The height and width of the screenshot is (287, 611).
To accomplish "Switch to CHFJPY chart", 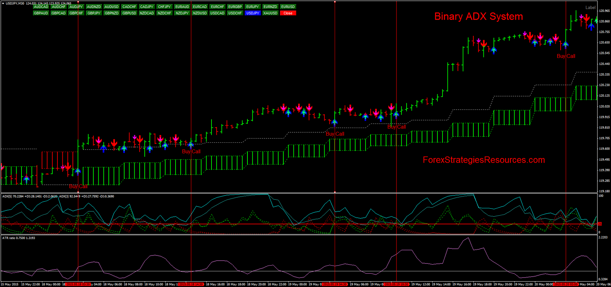I will tap(164, 7).
